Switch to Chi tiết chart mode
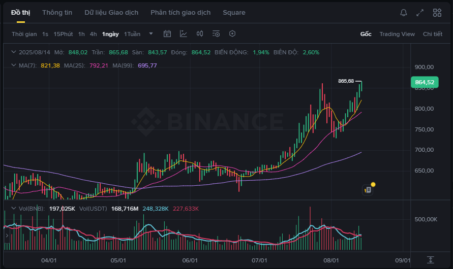Screen dimensions: 453x269 (x=433, y=34)
